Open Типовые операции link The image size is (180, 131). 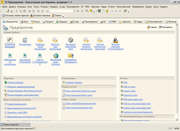(74, 83)
